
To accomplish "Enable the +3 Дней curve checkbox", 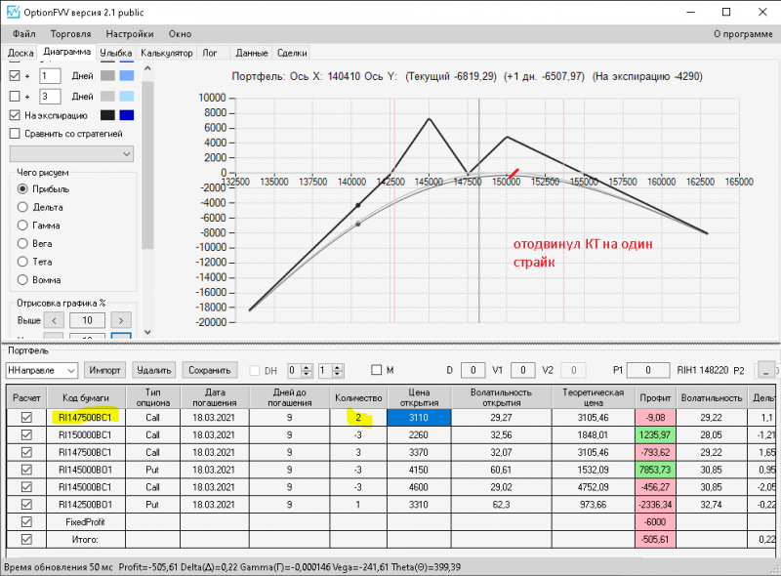I will pyautogui.click(x=15, y=96).
